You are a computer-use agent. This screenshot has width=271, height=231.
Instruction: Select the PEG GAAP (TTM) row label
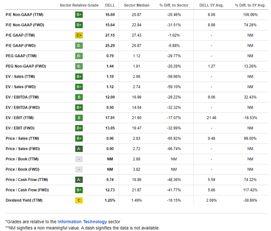21,56
